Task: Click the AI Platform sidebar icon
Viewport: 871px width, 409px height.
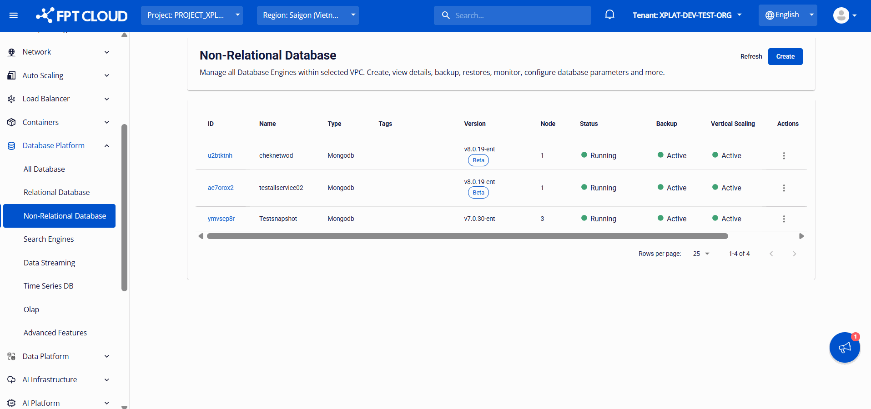Action: 11,403
